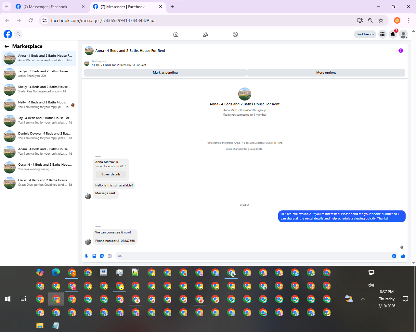Viewport: 416px width, 332px height.
Task: Reload the page
Action: pyautogui.click(x=31, y=20)
